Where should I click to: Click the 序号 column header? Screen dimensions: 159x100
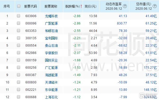coord(7,6)
